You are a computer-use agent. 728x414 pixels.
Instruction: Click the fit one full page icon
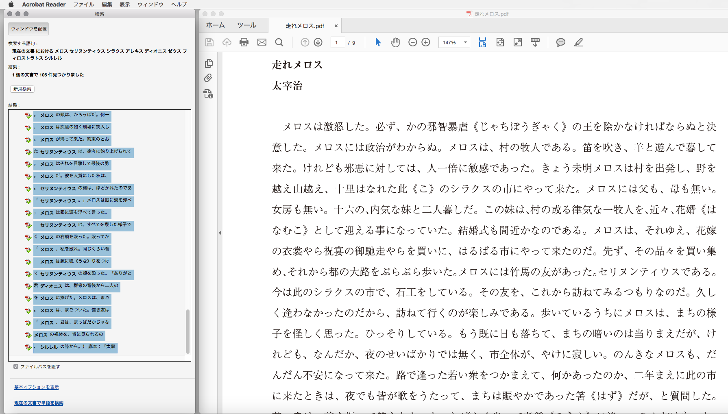click(500, 42)
